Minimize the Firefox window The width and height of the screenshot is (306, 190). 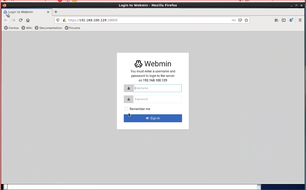[292, 5]
